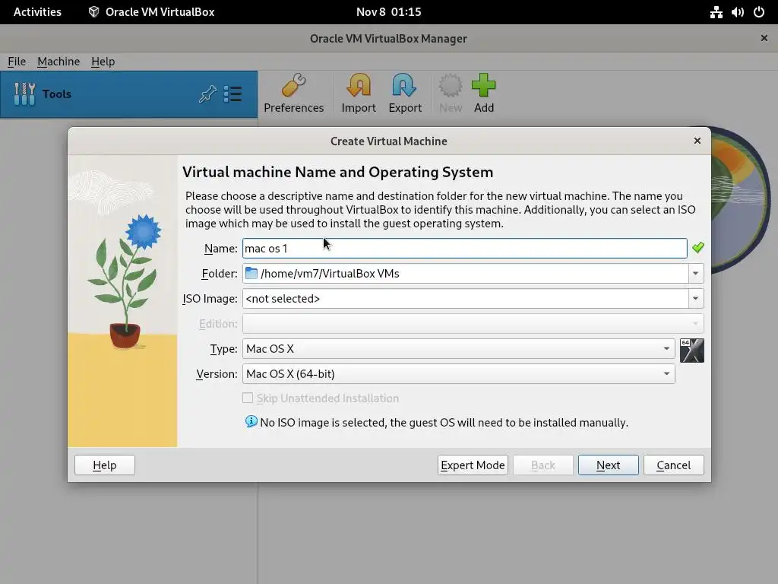Click the Name field containing mac os 1
778x584 pixels.
coord(464,249)
